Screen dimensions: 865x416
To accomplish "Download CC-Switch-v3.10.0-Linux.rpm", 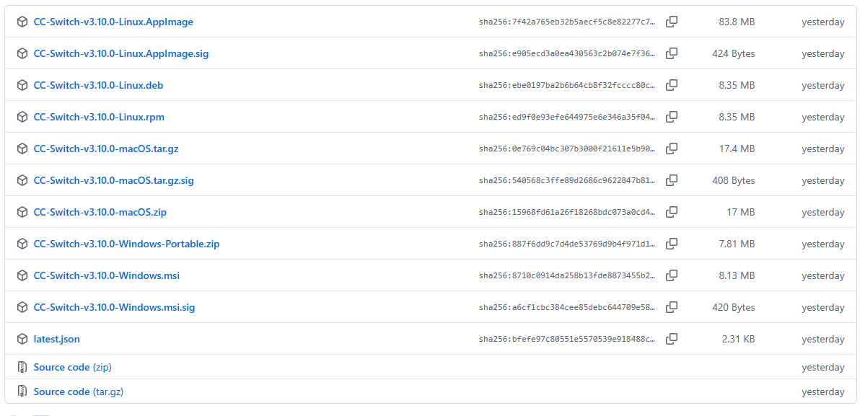I will pos(99,117).
